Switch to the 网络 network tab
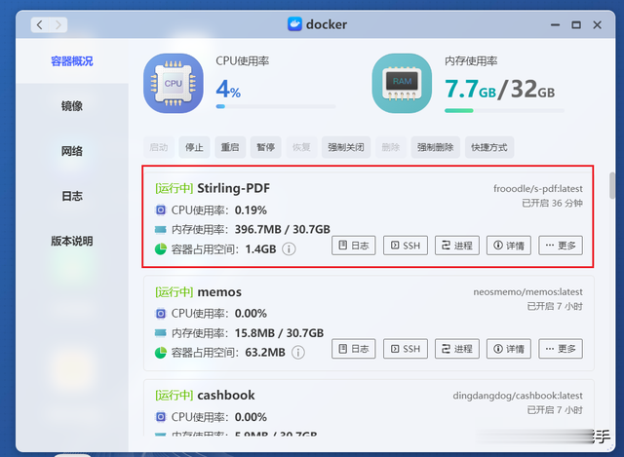This screenshot has height=457, width=624. point(72,151)
